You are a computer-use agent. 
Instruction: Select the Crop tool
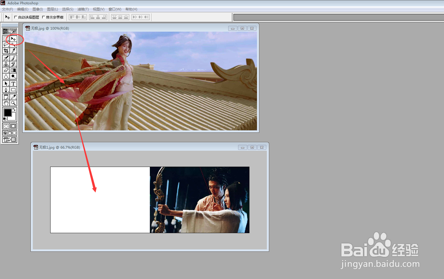[6, 51]
